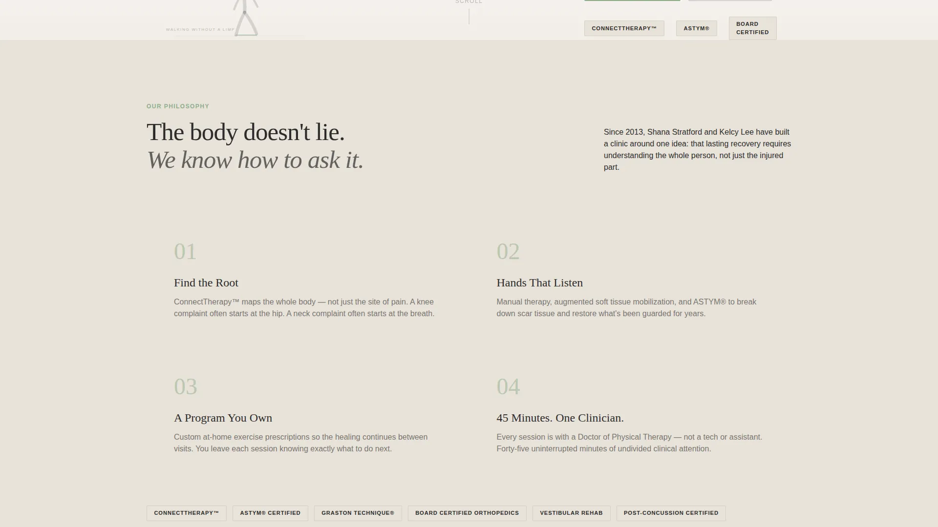
Task: Select the Board Certified Orthopedics tag
Action: (x=467, y=513)
